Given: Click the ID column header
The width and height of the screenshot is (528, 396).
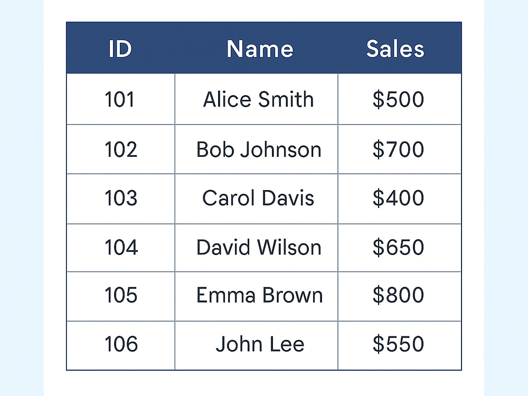Looking at the screenshot, I should pos(120,49).
